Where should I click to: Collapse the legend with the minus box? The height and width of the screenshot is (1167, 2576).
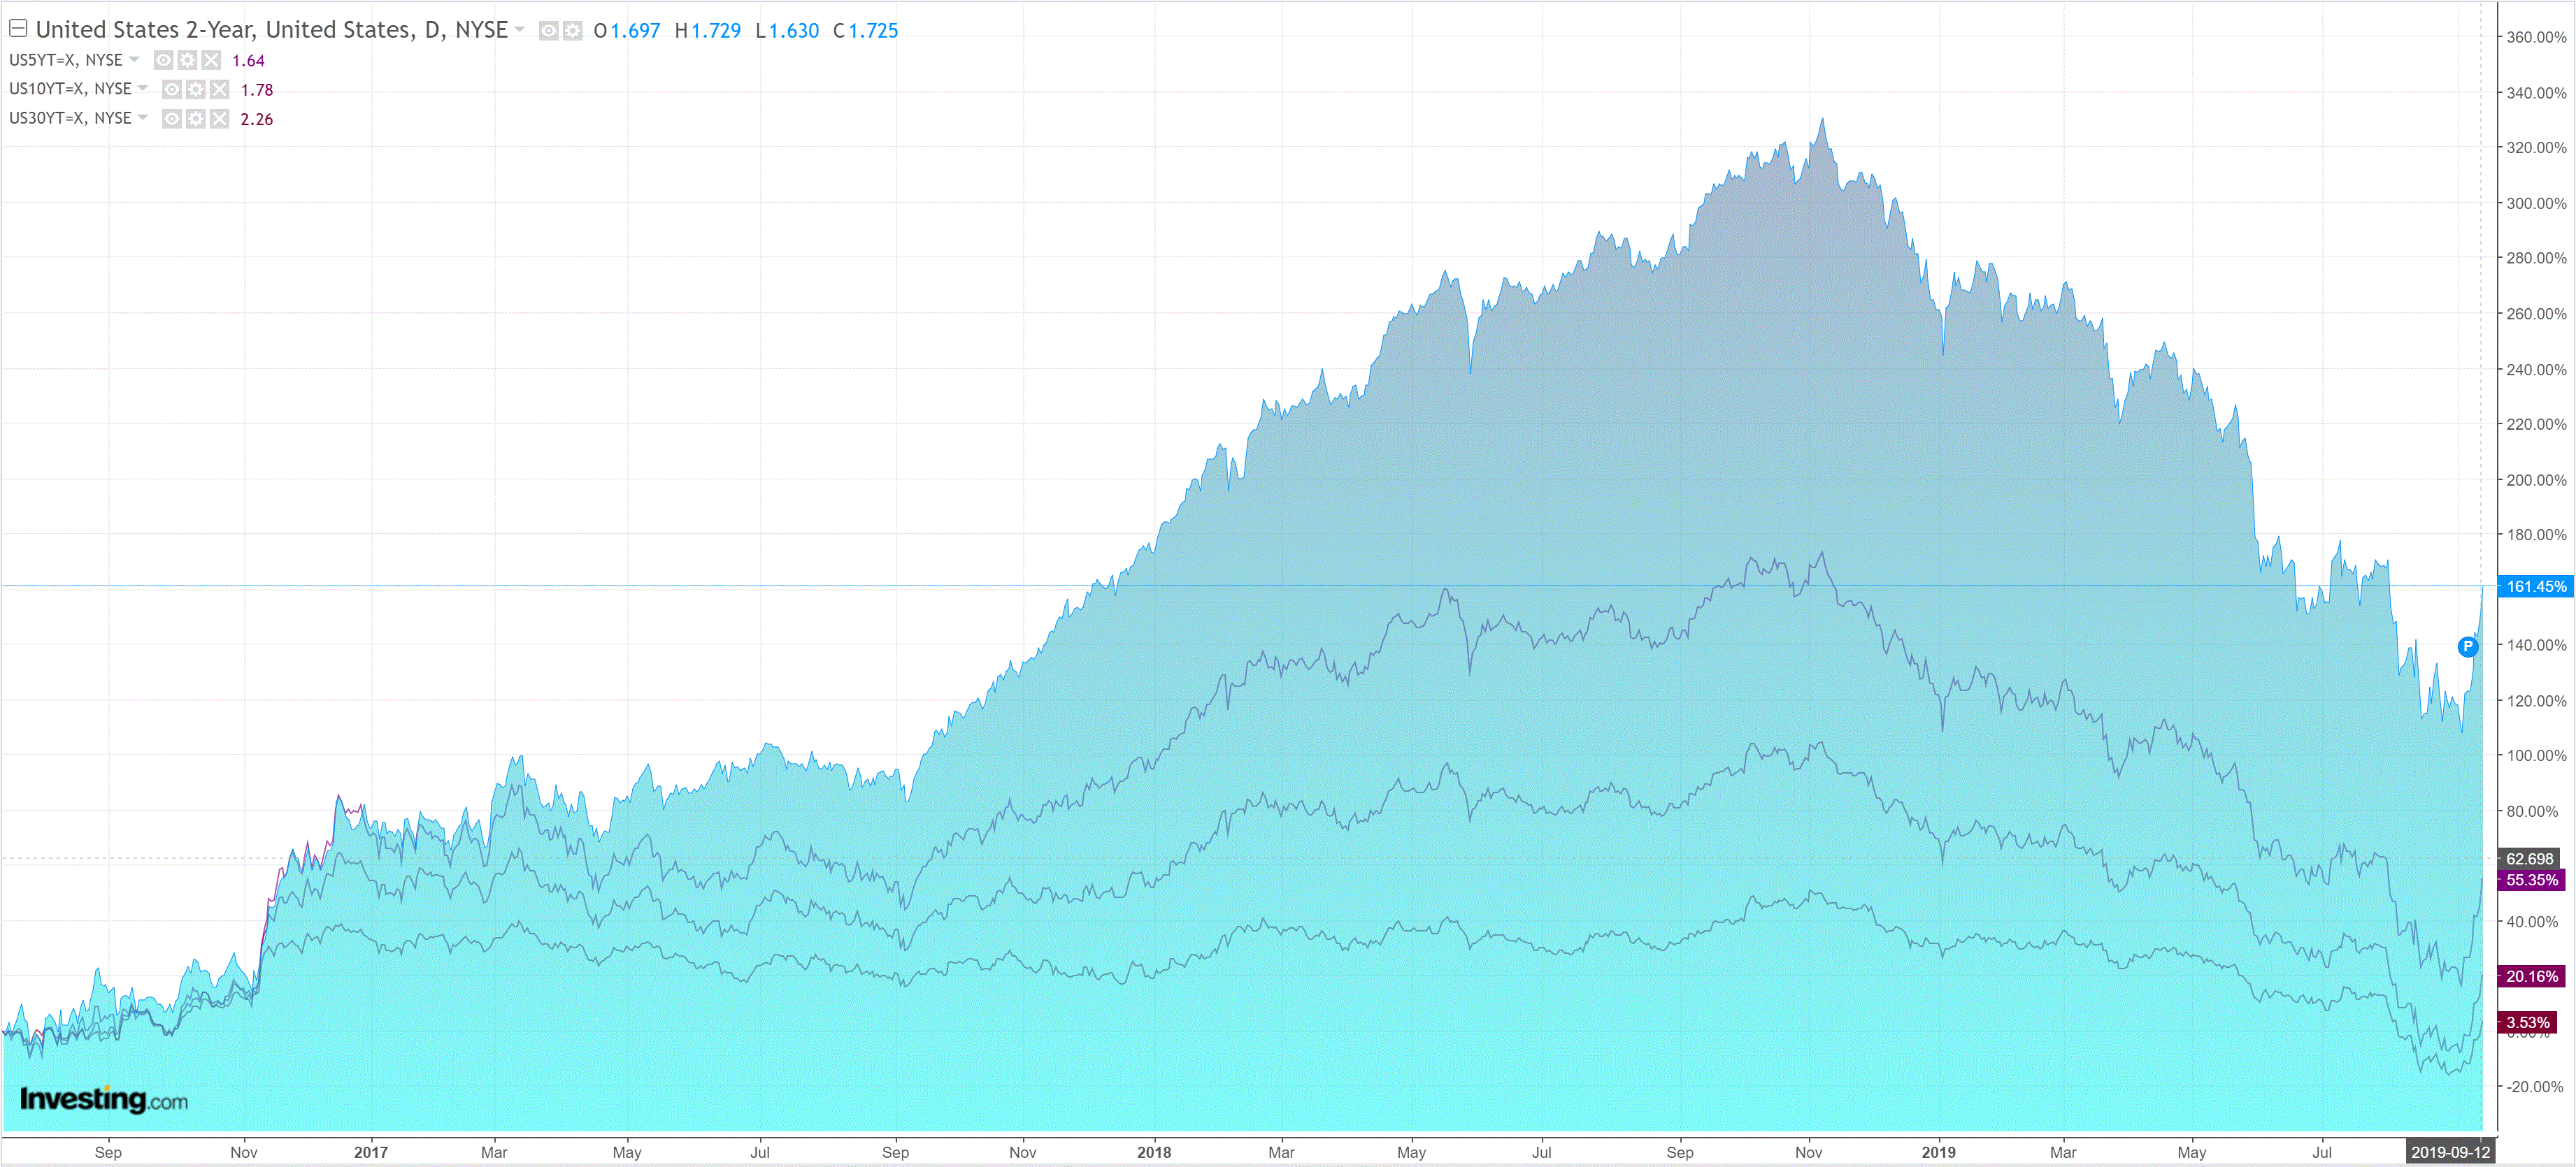(18, 28)
